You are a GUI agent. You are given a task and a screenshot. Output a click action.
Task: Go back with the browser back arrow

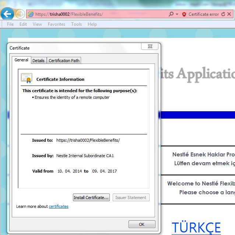[7, 14]
